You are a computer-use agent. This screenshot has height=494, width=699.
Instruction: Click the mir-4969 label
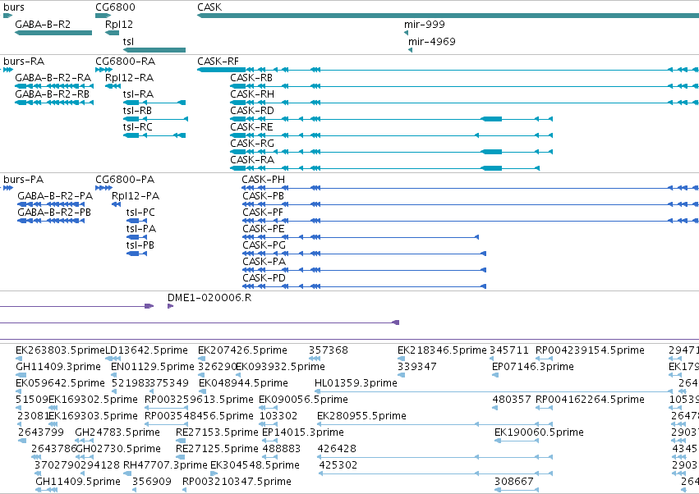431,42
